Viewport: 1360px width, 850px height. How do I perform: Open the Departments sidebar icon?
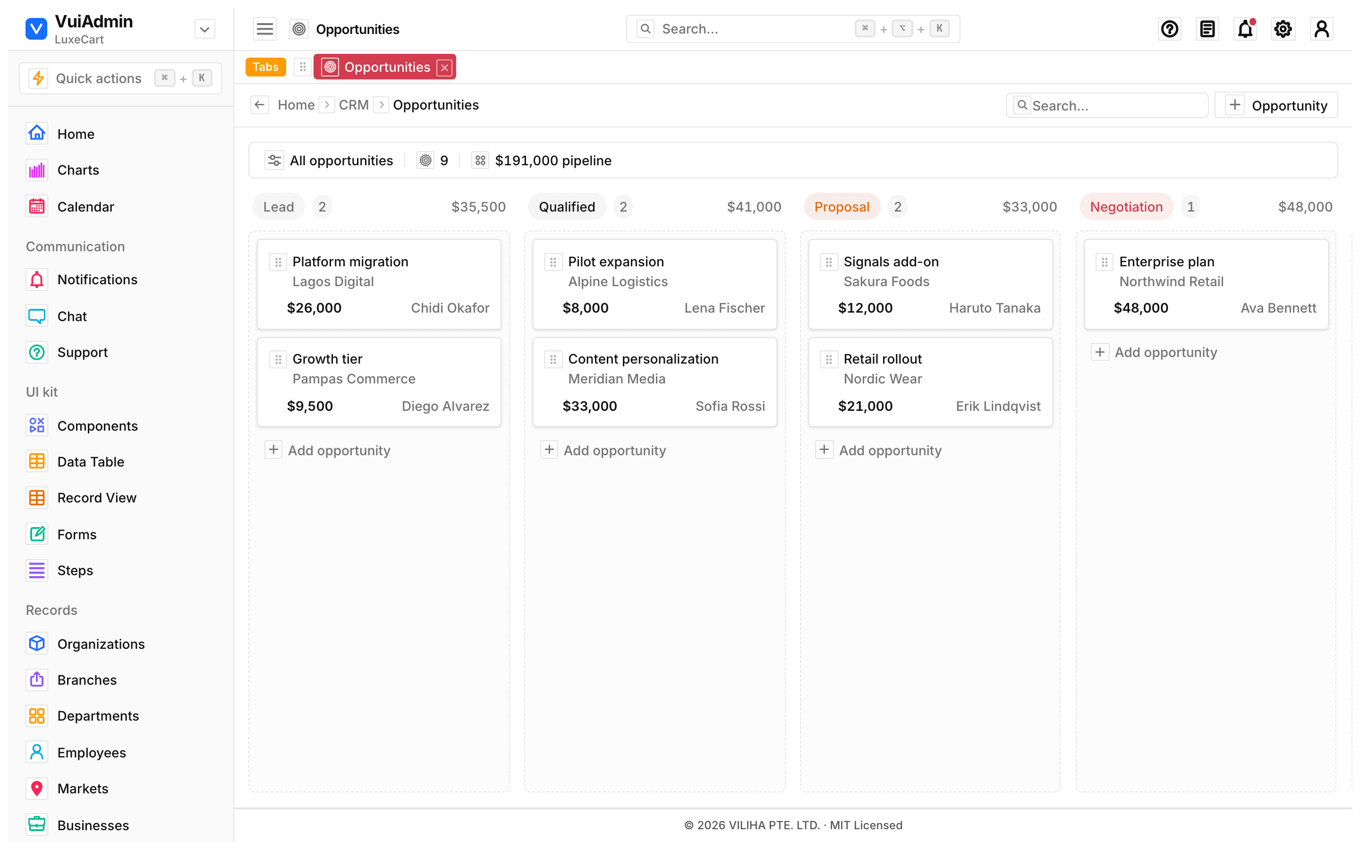pos(36,715)
